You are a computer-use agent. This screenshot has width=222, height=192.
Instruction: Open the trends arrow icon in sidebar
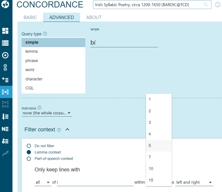tap(5, 153)
